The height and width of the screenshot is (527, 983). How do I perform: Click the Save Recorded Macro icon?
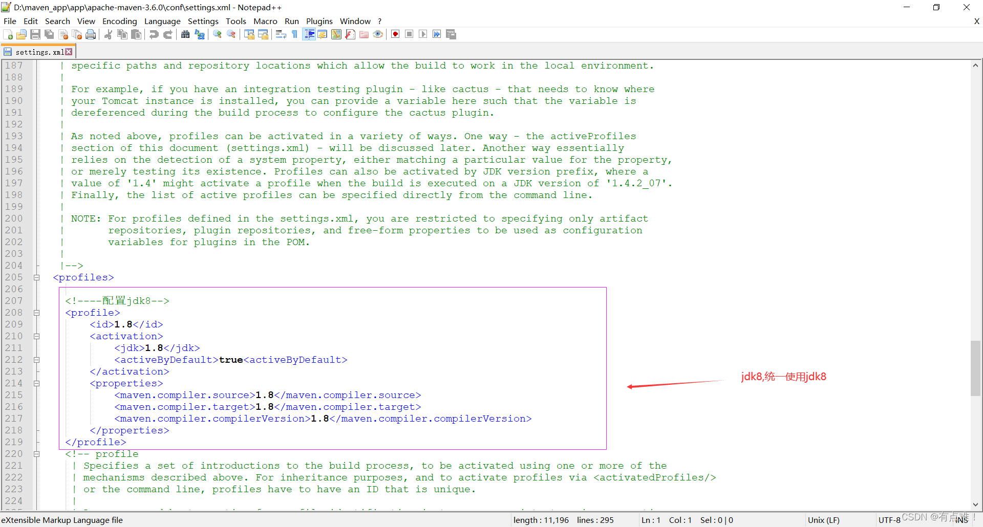pos(451,34)
